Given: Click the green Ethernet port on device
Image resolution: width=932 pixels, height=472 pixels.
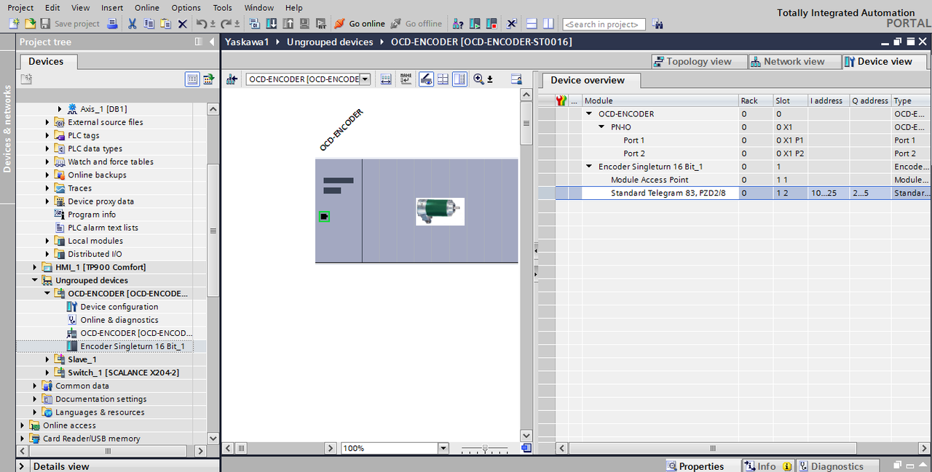Looking at the screenshot, I should point(324,217).
